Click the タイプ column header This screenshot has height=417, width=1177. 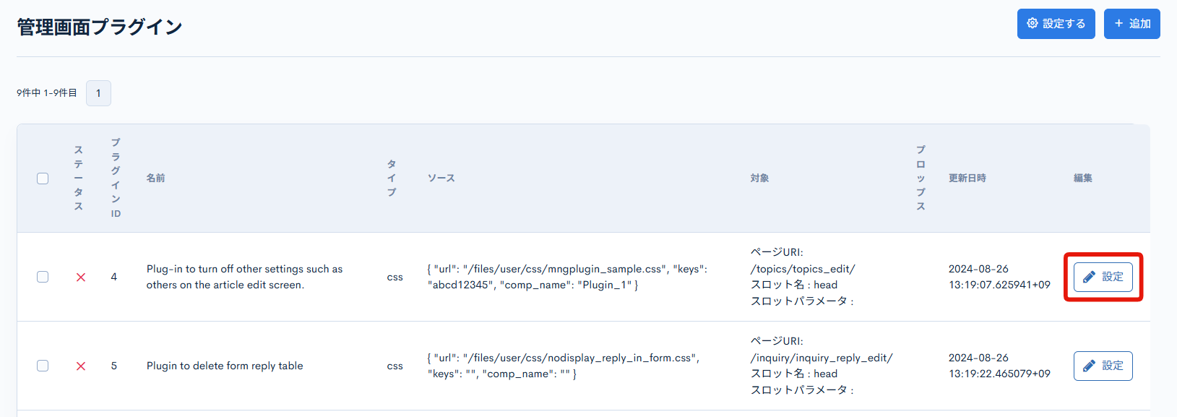[x=392, y=178]
